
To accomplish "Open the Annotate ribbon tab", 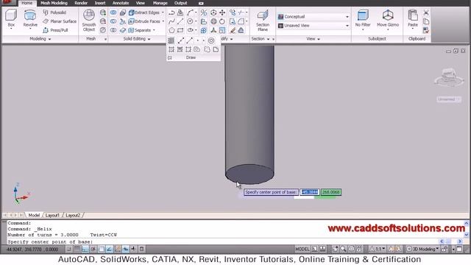I will coord(121,3).
